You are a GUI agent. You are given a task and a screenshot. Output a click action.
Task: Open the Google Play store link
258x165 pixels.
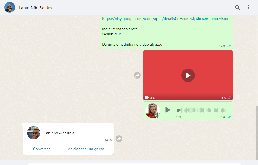[167, 19]
